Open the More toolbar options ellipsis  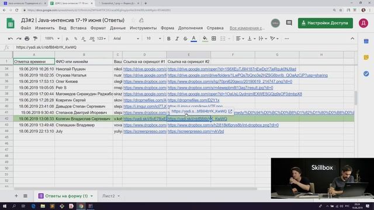click(287, 38)
